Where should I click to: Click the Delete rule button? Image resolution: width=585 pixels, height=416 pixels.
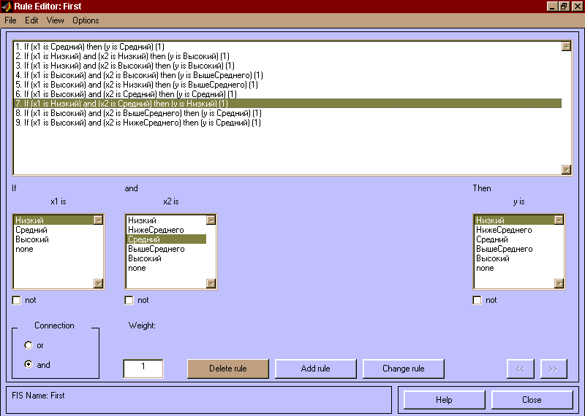coord(227,369)
